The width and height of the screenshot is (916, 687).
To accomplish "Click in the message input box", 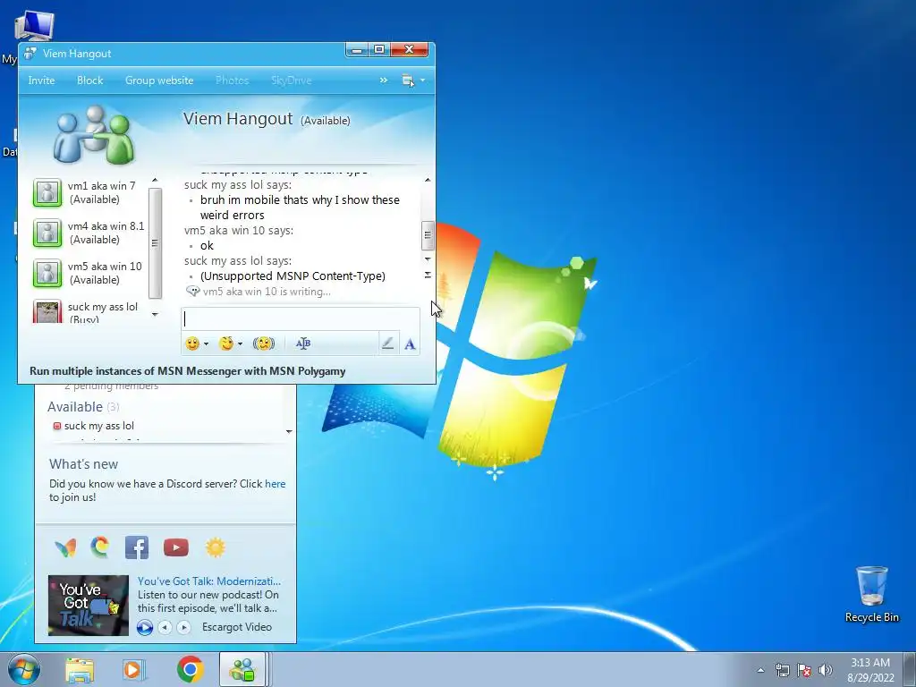I will [301, 318].
